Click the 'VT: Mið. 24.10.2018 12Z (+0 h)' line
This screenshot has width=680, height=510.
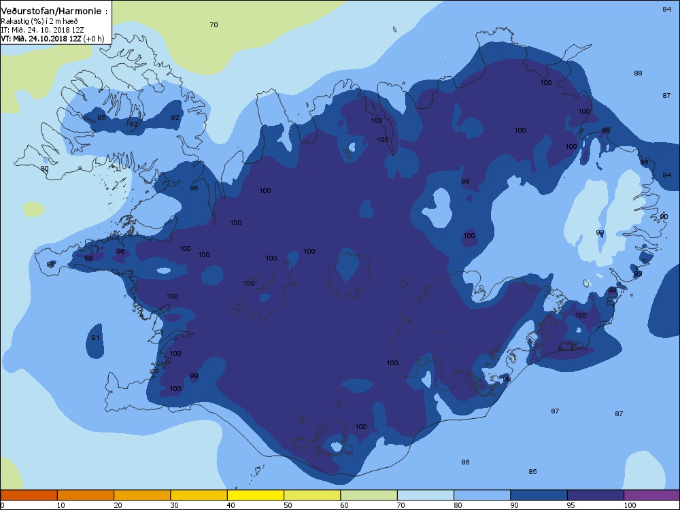tap(52, 39)
